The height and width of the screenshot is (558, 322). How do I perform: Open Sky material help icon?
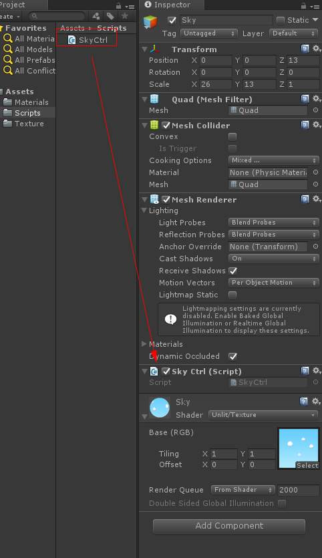pos(303,402)
